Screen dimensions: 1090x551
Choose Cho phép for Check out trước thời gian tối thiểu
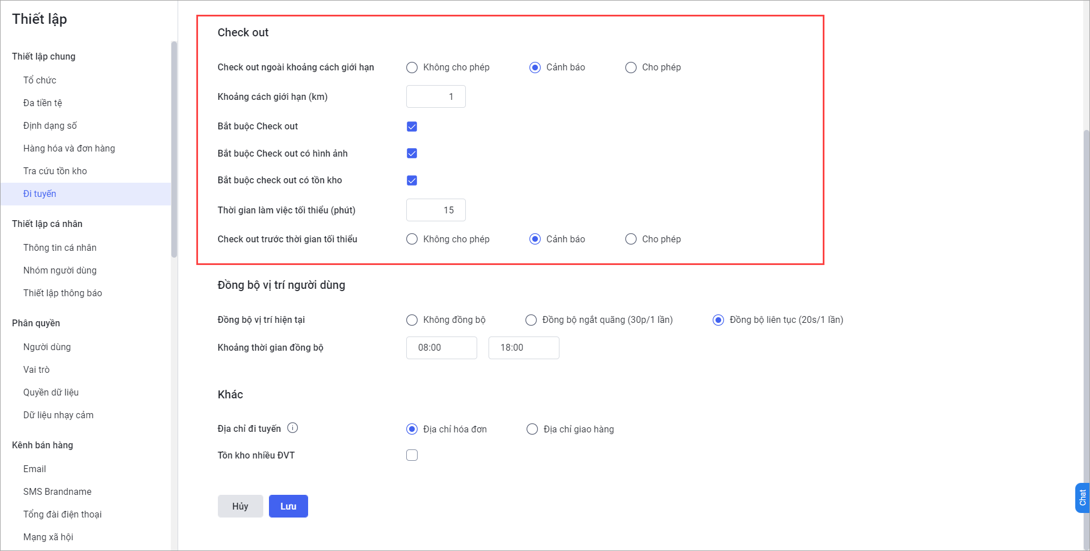tap(630, 239)
